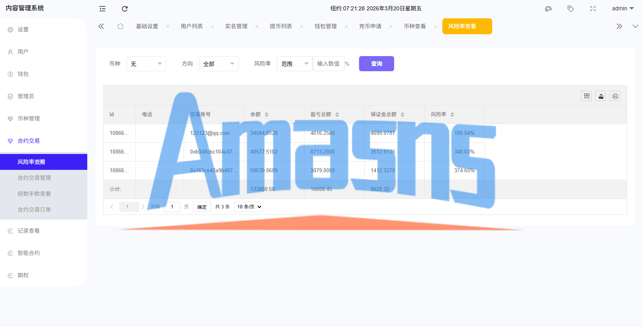Expand 智能合约 in the sidebar
Viewport: 642px width, 327px height.
pos(43,253)
